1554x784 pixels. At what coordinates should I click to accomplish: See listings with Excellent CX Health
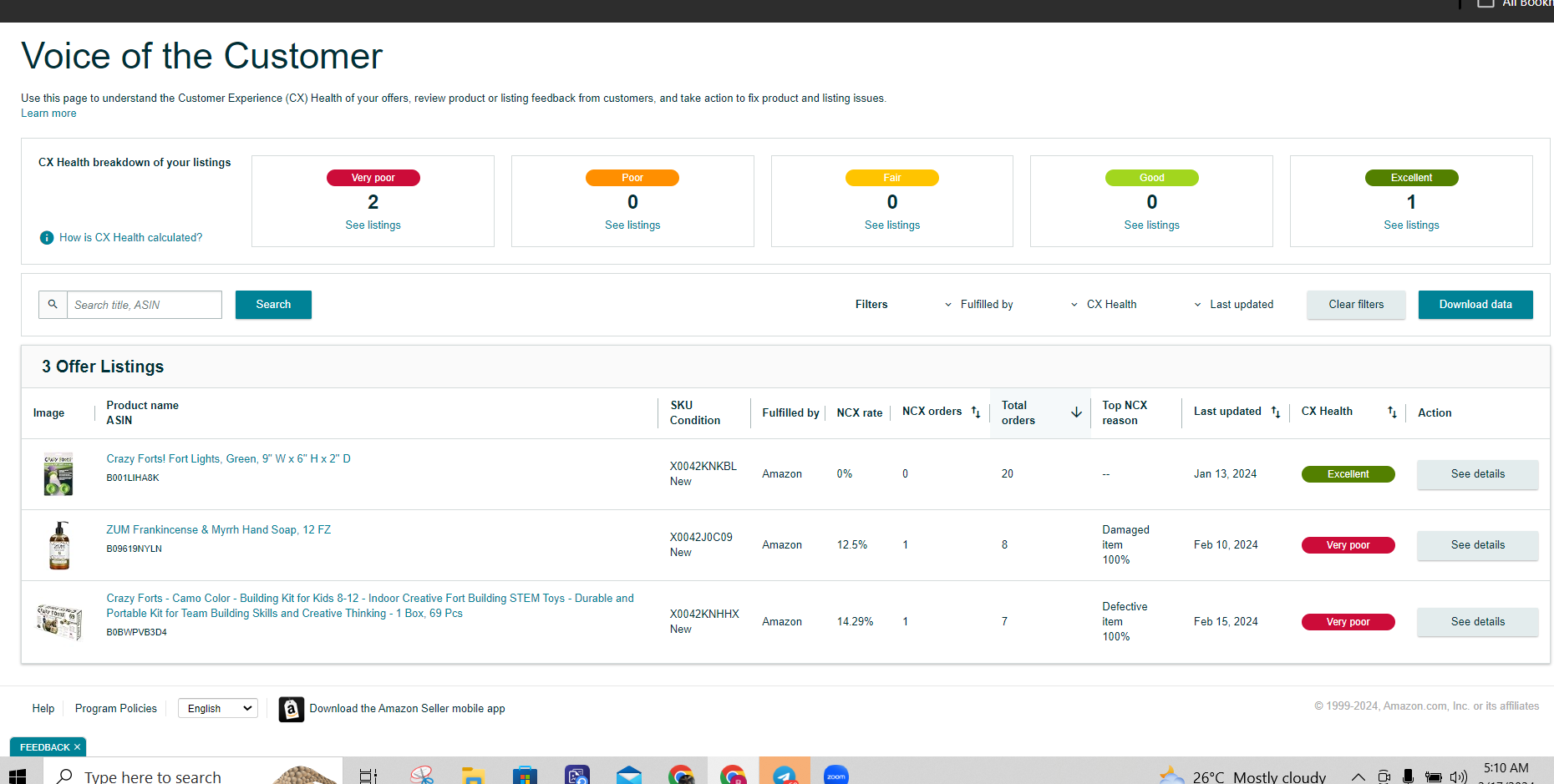click(x=1411, y=225)
